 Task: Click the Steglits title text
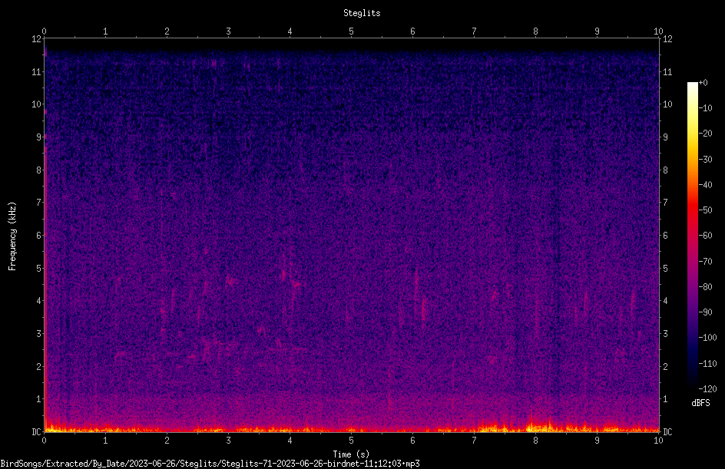[x=362, y=13]
